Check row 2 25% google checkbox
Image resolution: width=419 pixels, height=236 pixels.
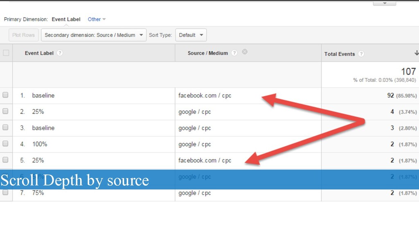[x=5, y=111]
